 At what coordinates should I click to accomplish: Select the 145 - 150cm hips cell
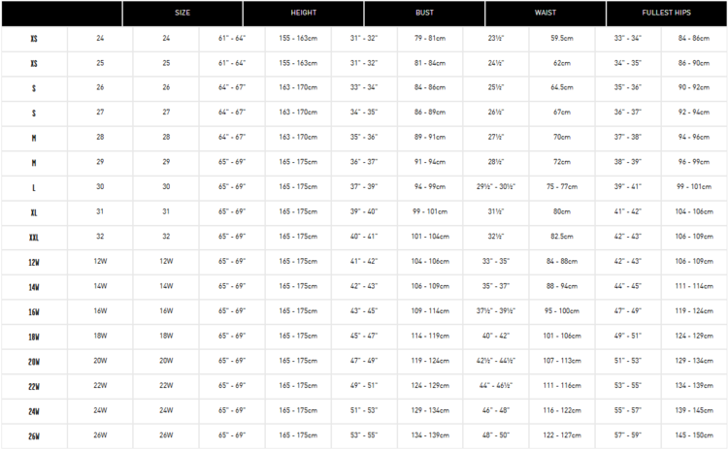[694, 434]
